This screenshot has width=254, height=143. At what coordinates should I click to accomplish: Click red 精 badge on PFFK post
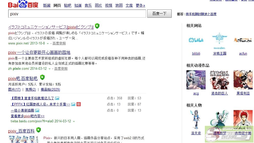(x=79, y=104)
